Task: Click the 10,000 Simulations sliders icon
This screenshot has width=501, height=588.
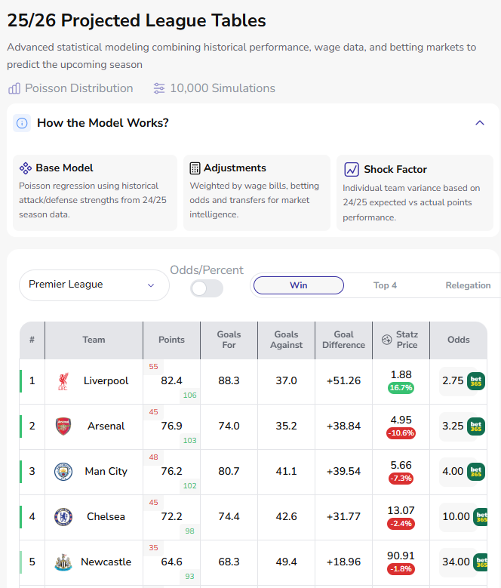Action: (159, 88)
